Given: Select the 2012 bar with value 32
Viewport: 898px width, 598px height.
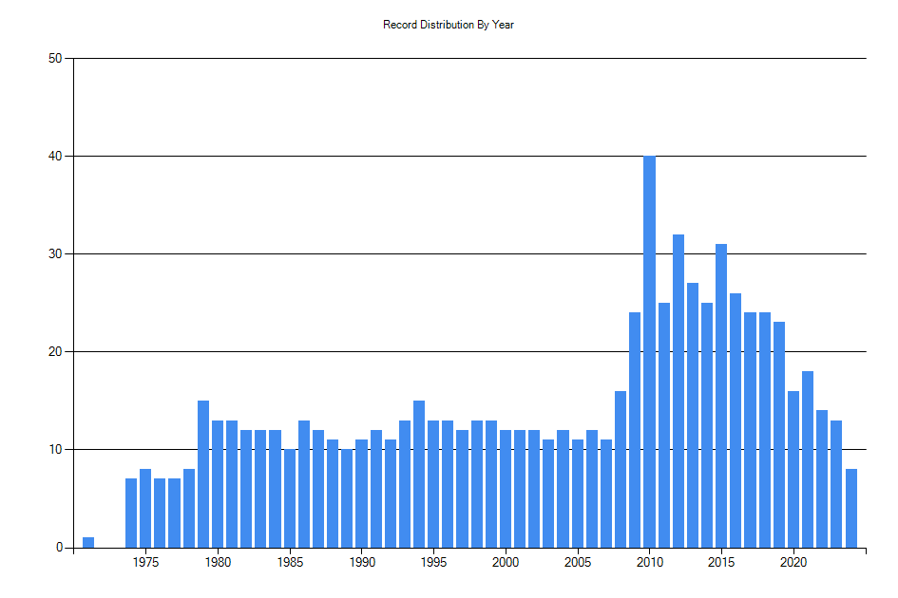Looking at the screenshot, I should 678,389.
